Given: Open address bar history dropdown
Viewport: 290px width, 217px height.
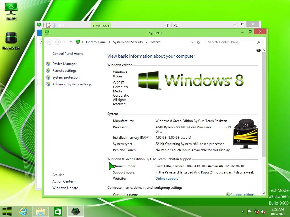Looking at the screenshot, I should [192, 42].
